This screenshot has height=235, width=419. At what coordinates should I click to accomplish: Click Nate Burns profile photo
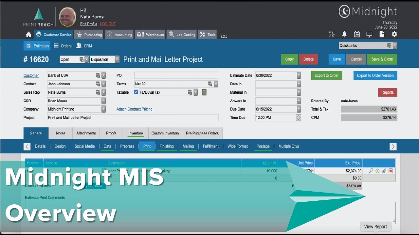(68, 17)
